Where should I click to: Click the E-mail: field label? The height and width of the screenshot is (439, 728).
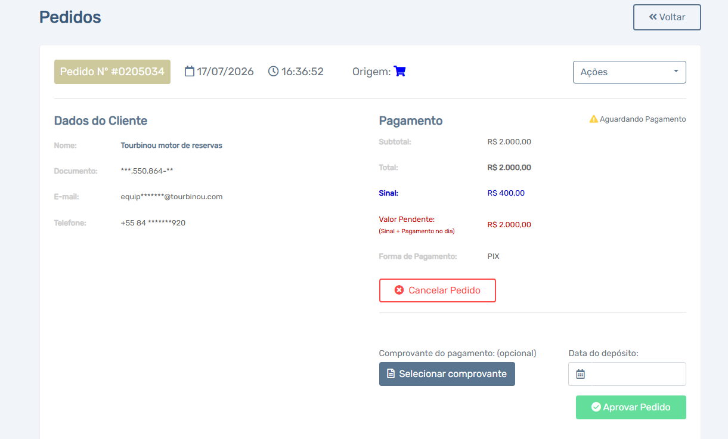click(x=67, y=197)
